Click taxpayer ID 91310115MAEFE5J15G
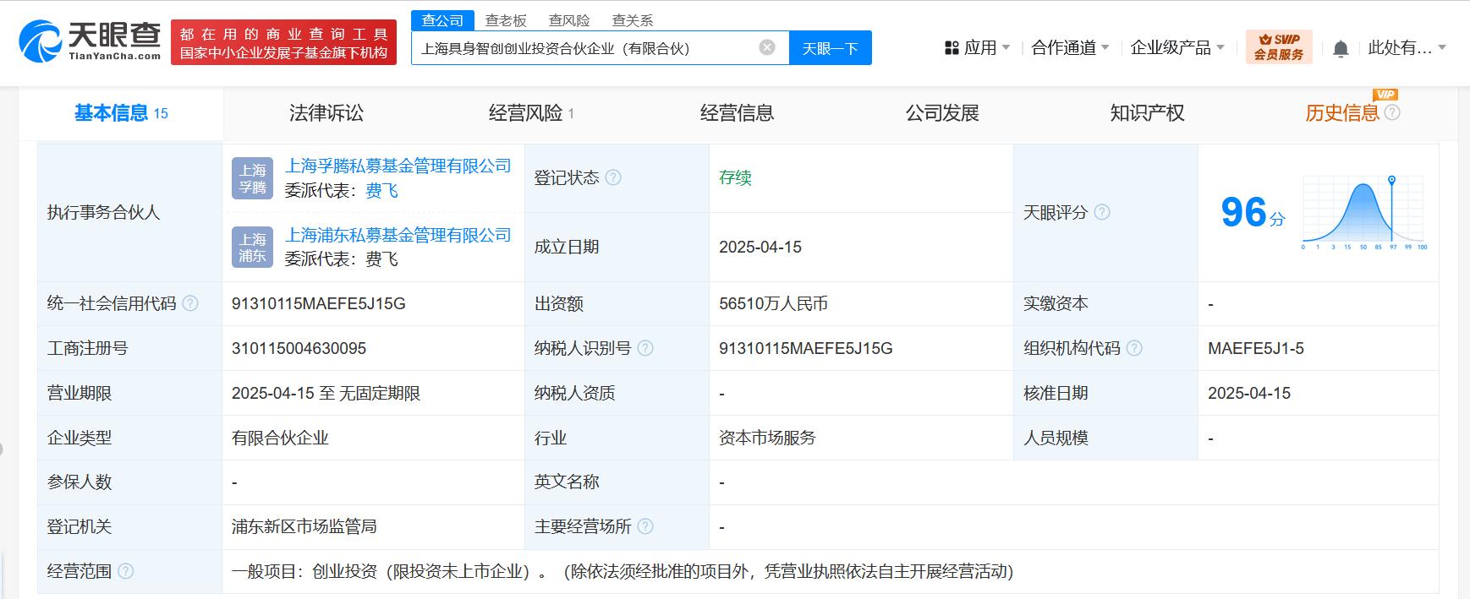This screenshot has height=599, width=1470. (806, 348)
